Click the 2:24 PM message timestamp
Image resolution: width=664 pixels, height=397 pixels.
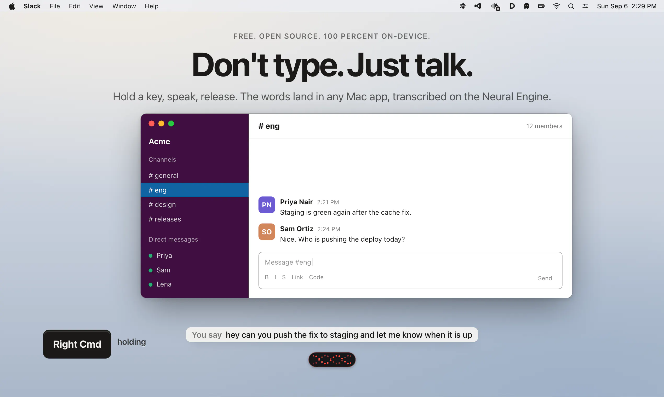[x=329, y=229]
